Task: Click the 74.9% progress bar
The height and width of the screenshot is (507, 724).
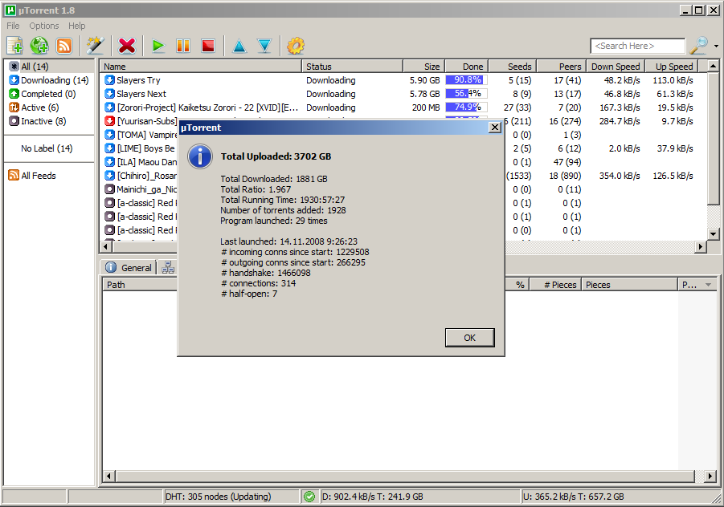Action: [x=466, y=107]
